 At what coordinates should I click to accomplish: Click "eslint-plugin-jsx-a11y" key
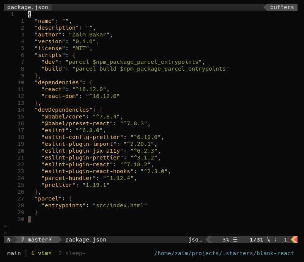82,151
